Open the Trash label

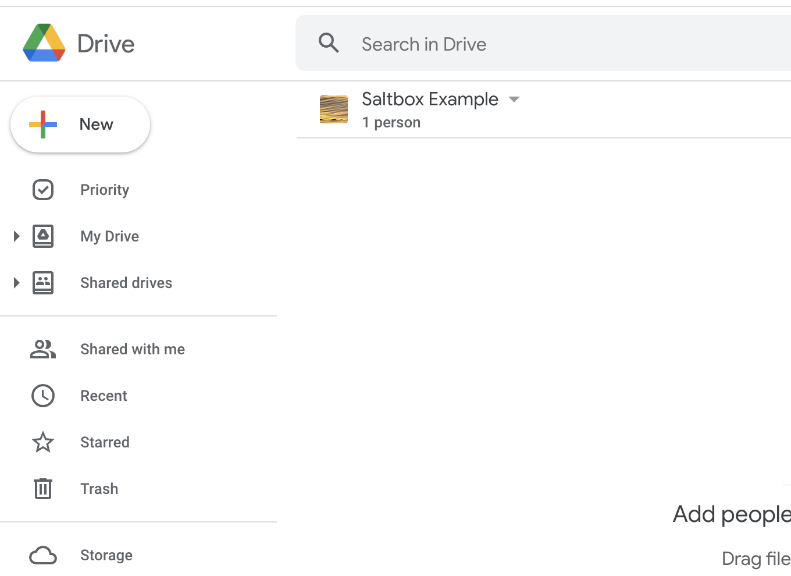(99, 489)
